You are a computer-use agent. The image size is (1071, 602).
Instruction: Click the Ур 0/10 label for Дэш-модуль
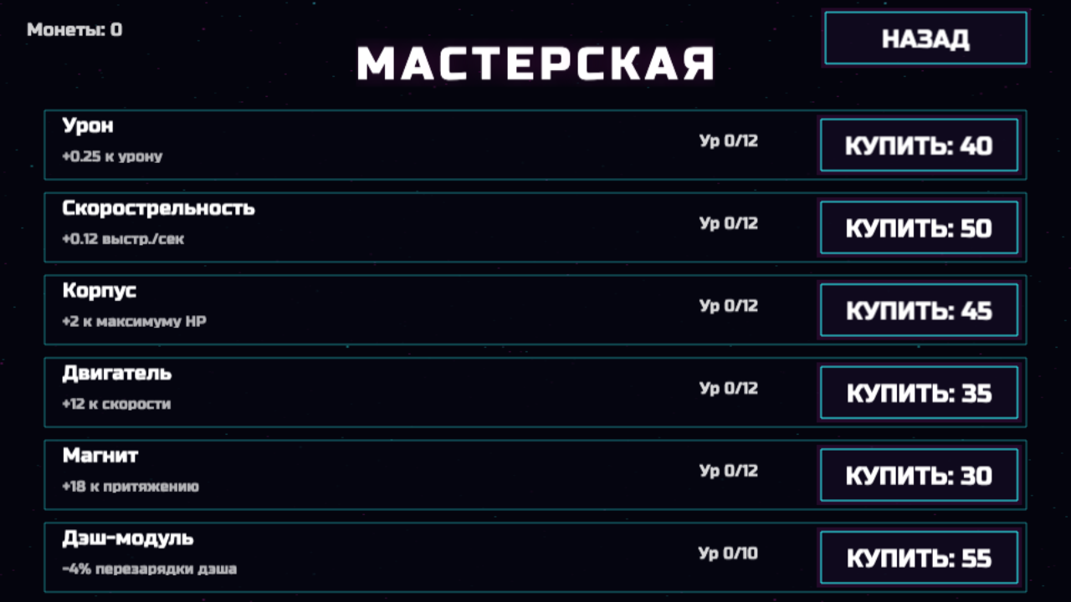point(727,554)
